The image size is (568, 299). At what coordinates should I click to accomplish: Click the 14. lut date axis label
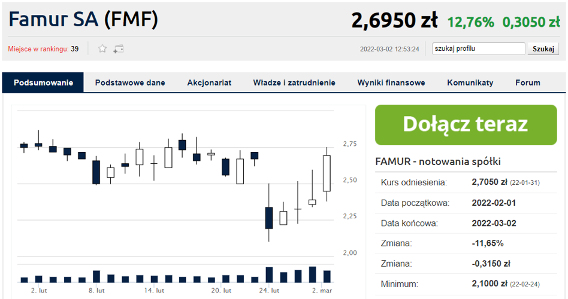click(x=154, y=290)
